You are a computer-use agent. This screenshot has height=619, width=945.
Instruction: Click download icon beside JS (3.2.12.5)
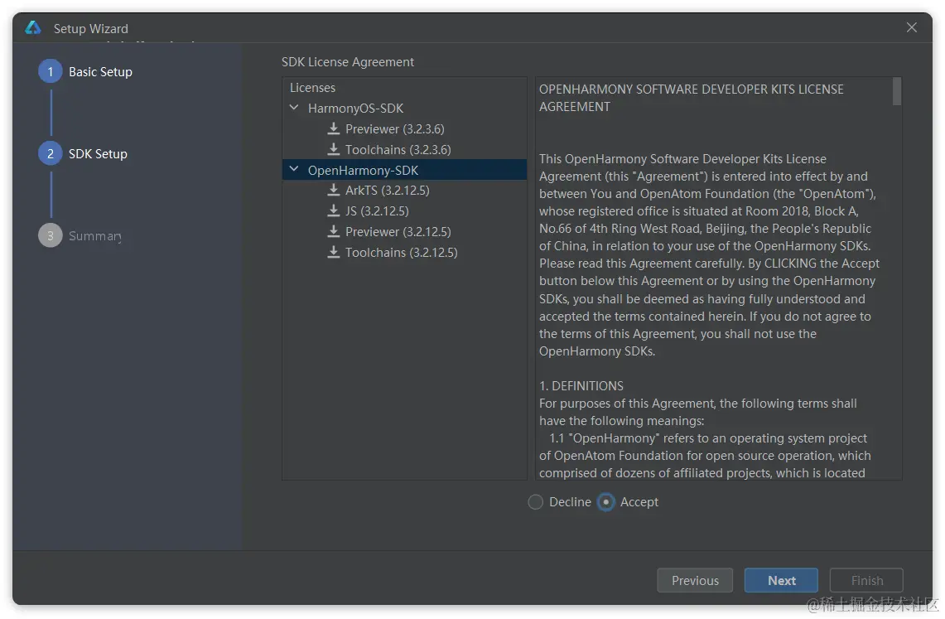(333, 210)
